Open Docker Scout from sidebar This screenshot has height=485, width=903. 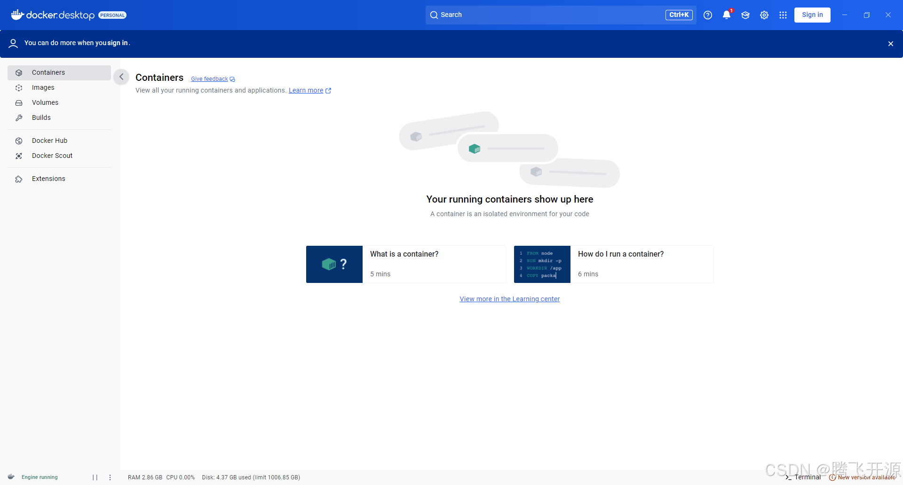(59, 156)
